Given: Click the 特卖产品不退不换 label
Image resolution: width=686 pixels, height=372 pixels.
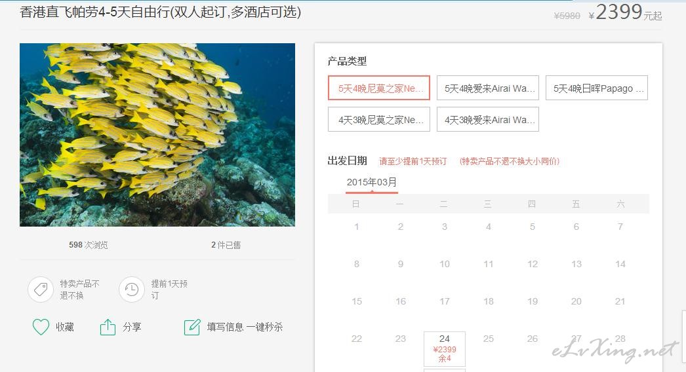Looking at the screenshot, I should pyautogui.click(x=79, y=289).
